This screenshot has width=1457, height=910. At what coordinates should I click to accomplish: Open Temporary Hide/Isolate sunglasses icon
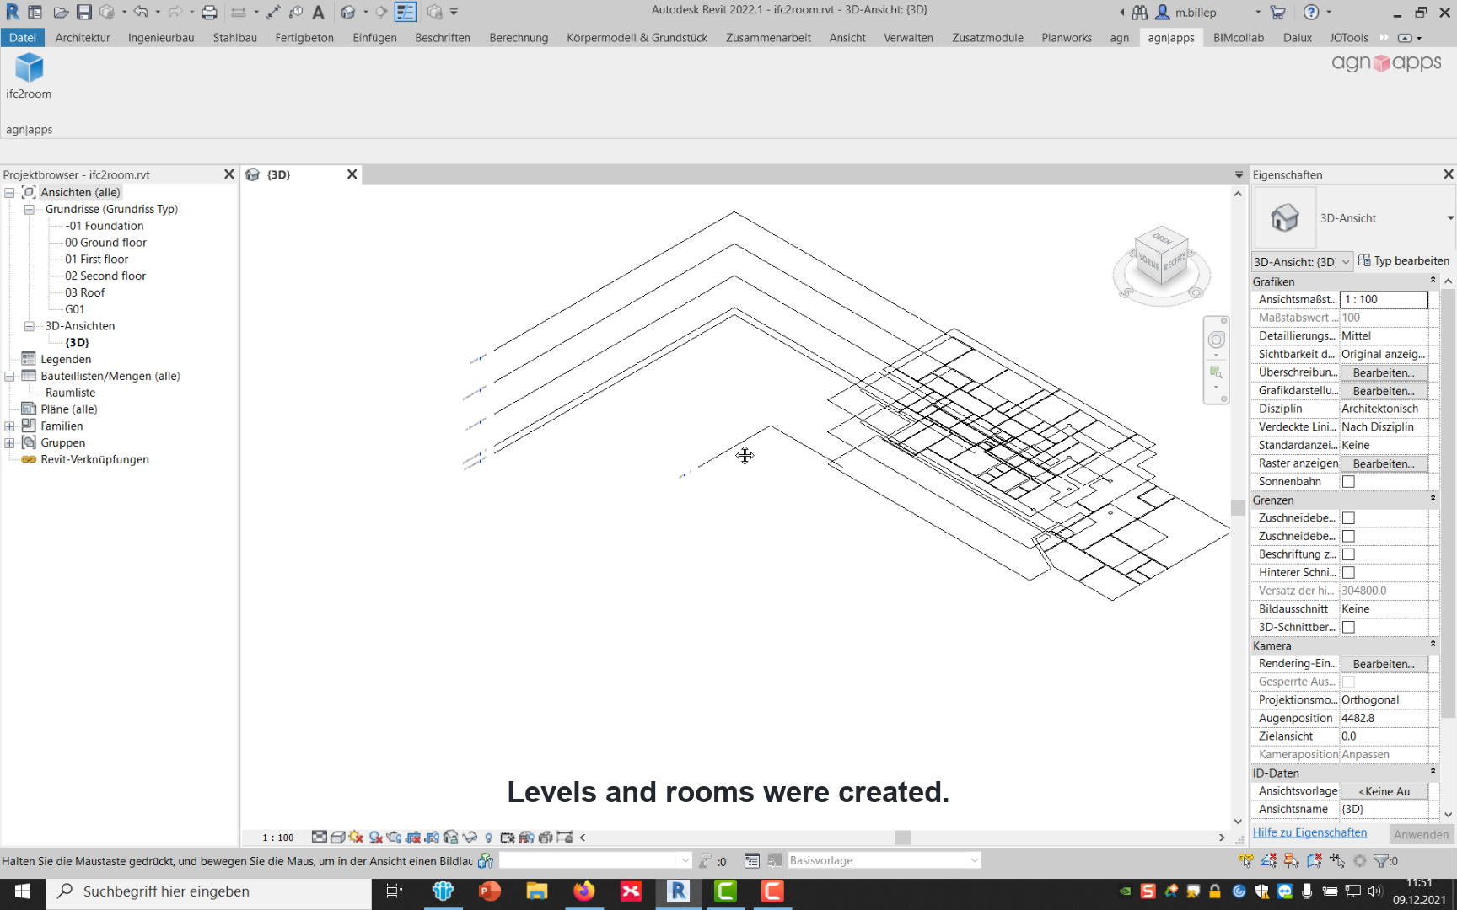[x=470, y=838]
